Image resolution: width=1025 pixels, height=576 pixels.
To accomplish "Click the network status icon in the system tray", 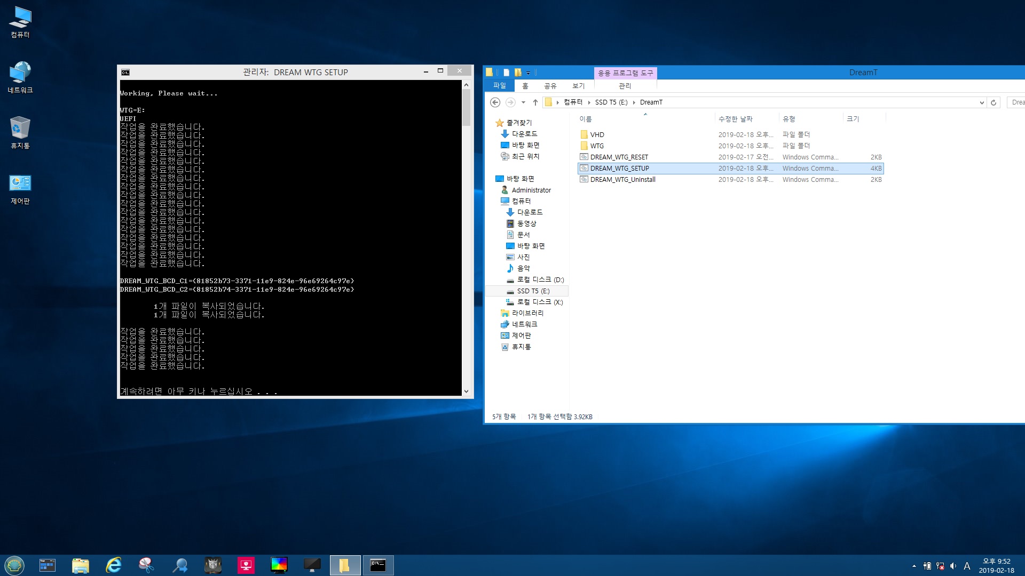I will point(940,566).
